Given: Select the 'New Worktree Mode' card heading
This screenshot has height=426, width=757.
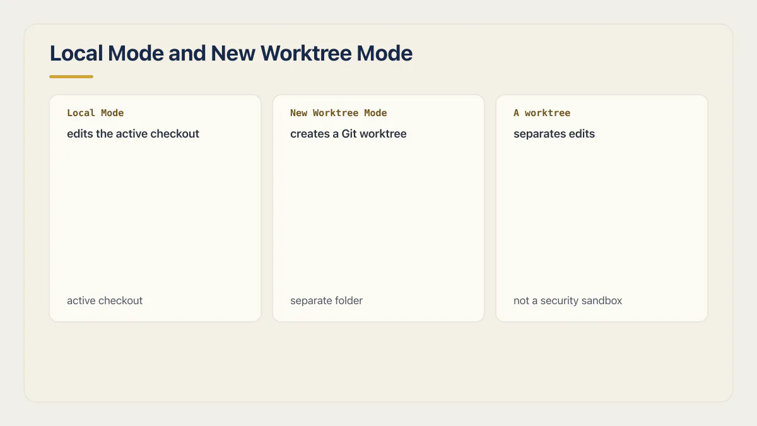Looking at the screenshot, I should [x=339, y=113].
